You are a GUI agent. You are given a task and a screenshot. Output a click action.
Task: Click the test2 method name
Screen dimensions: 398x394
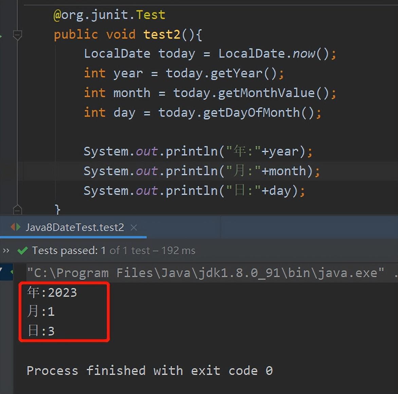point(162,35)
